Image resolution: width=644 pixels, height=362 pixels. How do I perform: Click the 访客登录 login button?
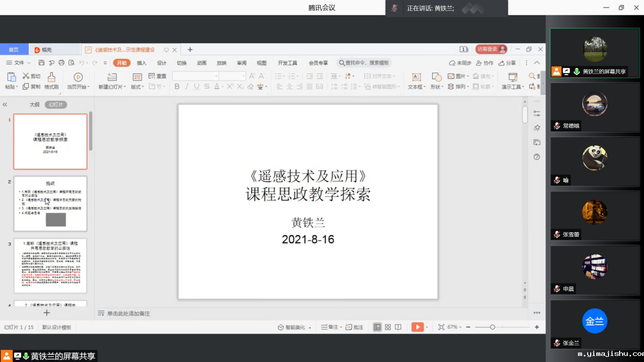pos(491,49)
